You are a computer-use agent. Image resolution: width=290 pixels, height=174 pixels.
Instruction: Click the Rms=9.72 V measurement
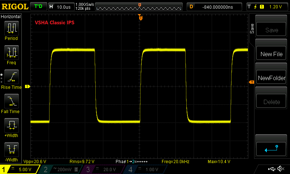(82, 162)
